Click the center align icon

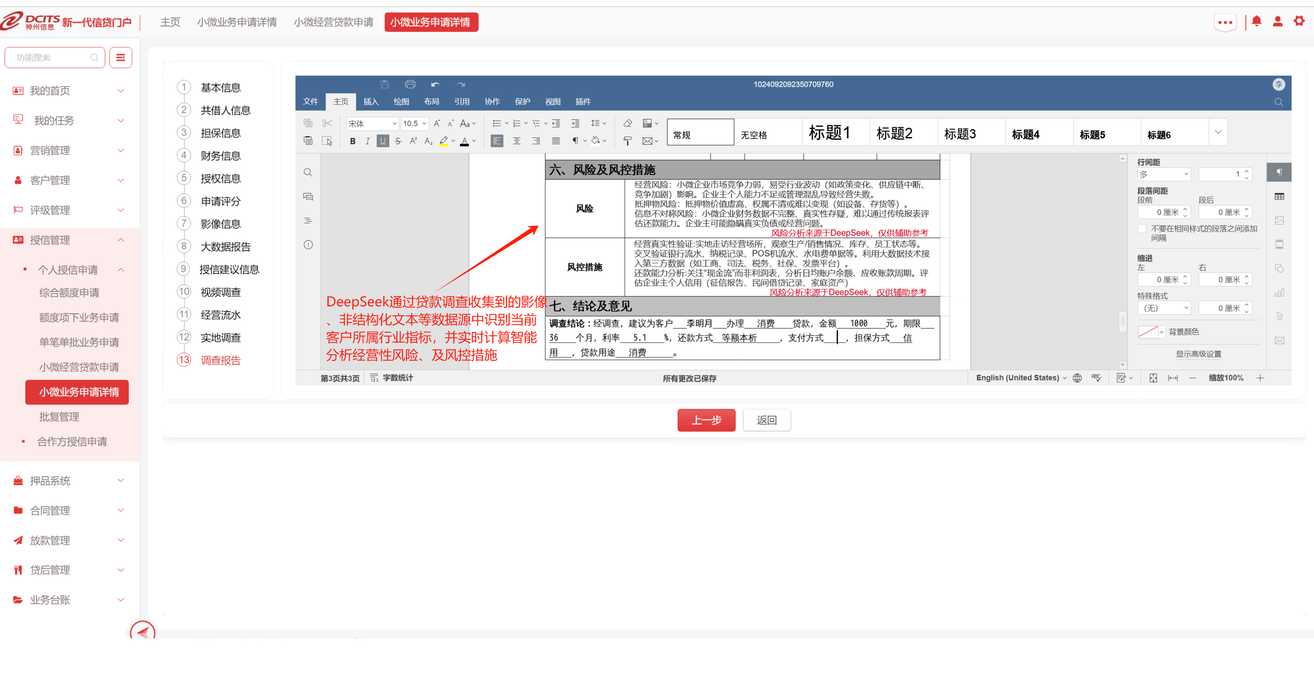516,141
